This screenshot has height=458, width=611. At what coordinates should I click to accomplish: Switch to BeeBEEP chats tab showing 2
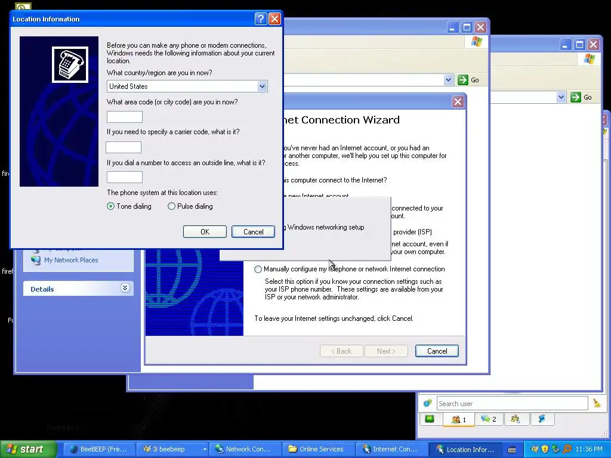click(489, 419)
